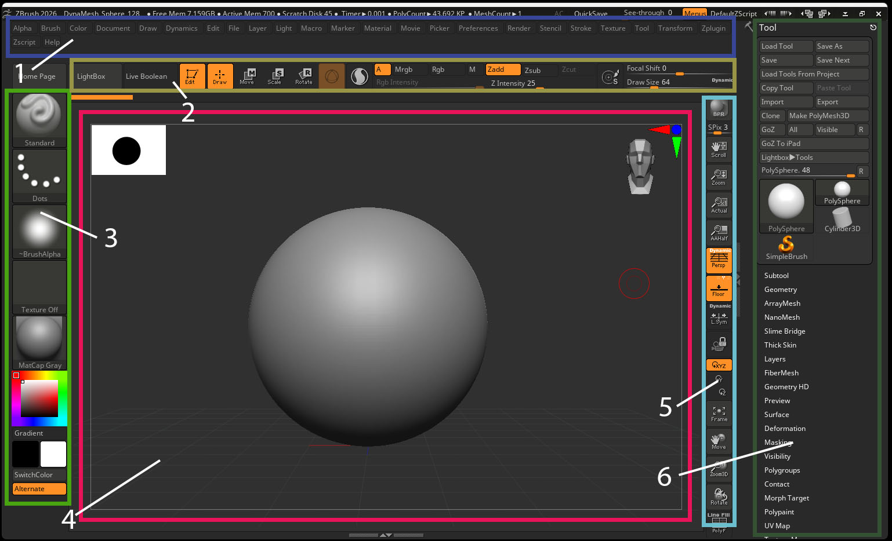The width and height of the screenshot is (892, 541).
Task: Toggle the Floor grid button
Action: pyautogui.click(x=719, y=288)
